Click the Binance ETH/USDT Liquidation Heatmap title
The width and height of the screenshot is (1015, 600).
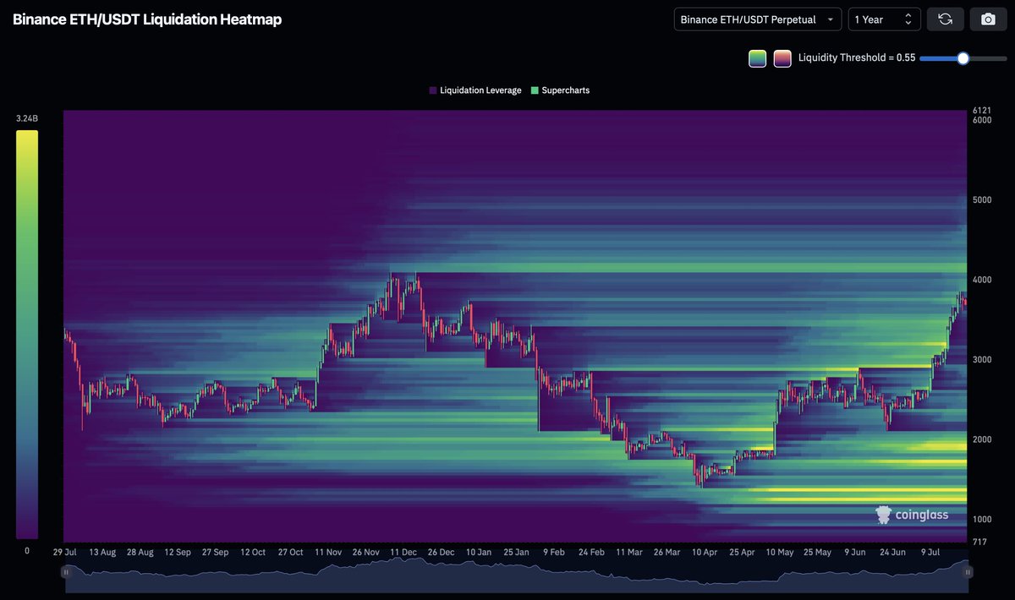(x=147, y=19)
